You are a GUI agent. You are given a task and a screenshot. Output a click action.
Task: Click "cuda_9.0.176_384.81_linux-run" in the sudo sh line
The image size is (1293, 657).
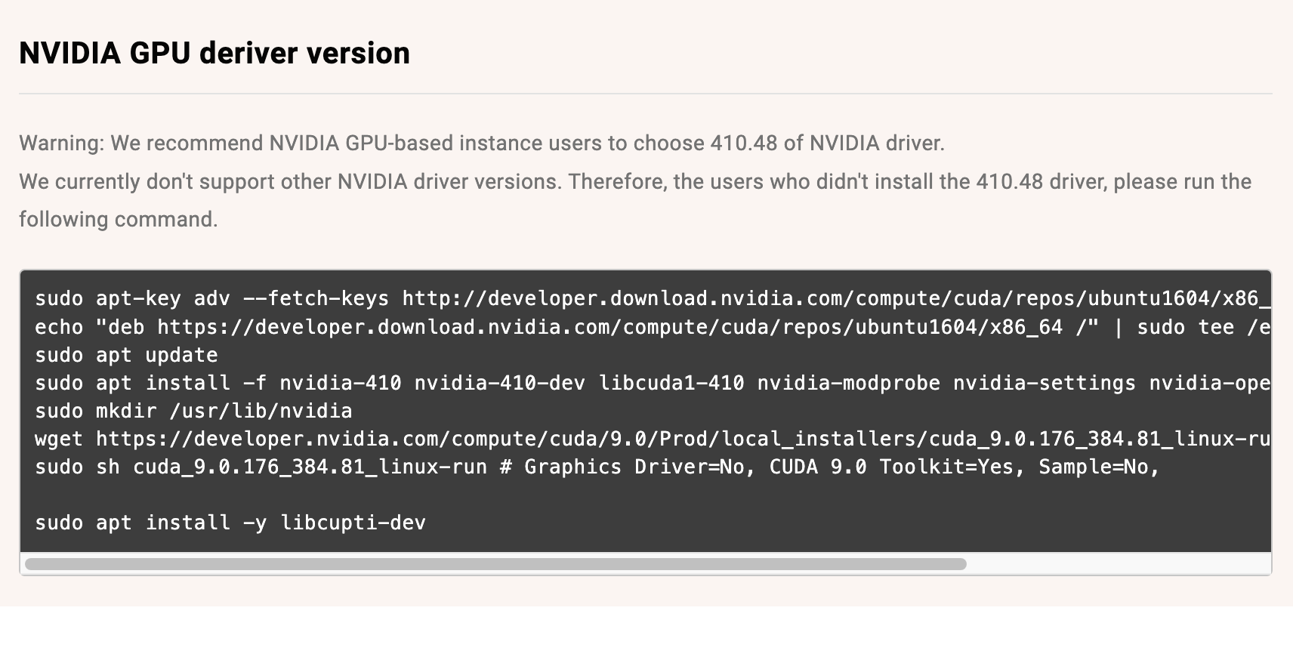click(310, 467)
